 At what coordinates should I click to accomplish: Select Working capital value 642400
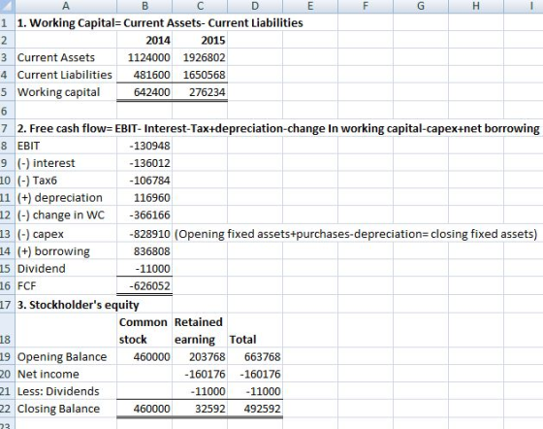144,92
